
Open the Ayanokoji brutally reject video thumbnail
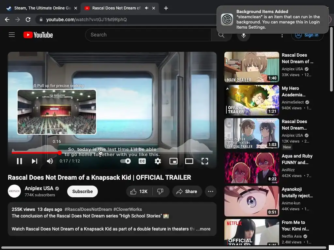251,201
